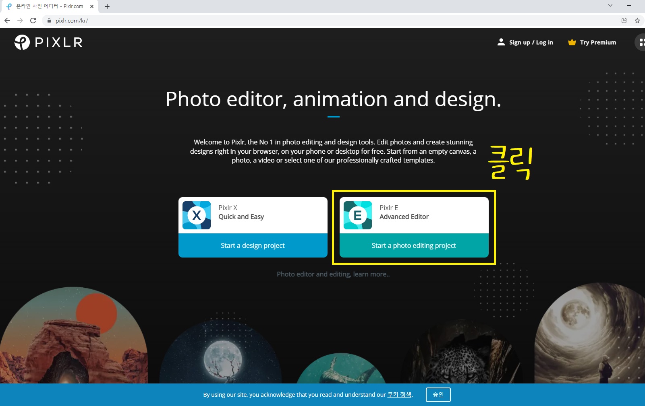Start a design project
The width and height of the screenshot is (645, 406).
coord(253,245)
